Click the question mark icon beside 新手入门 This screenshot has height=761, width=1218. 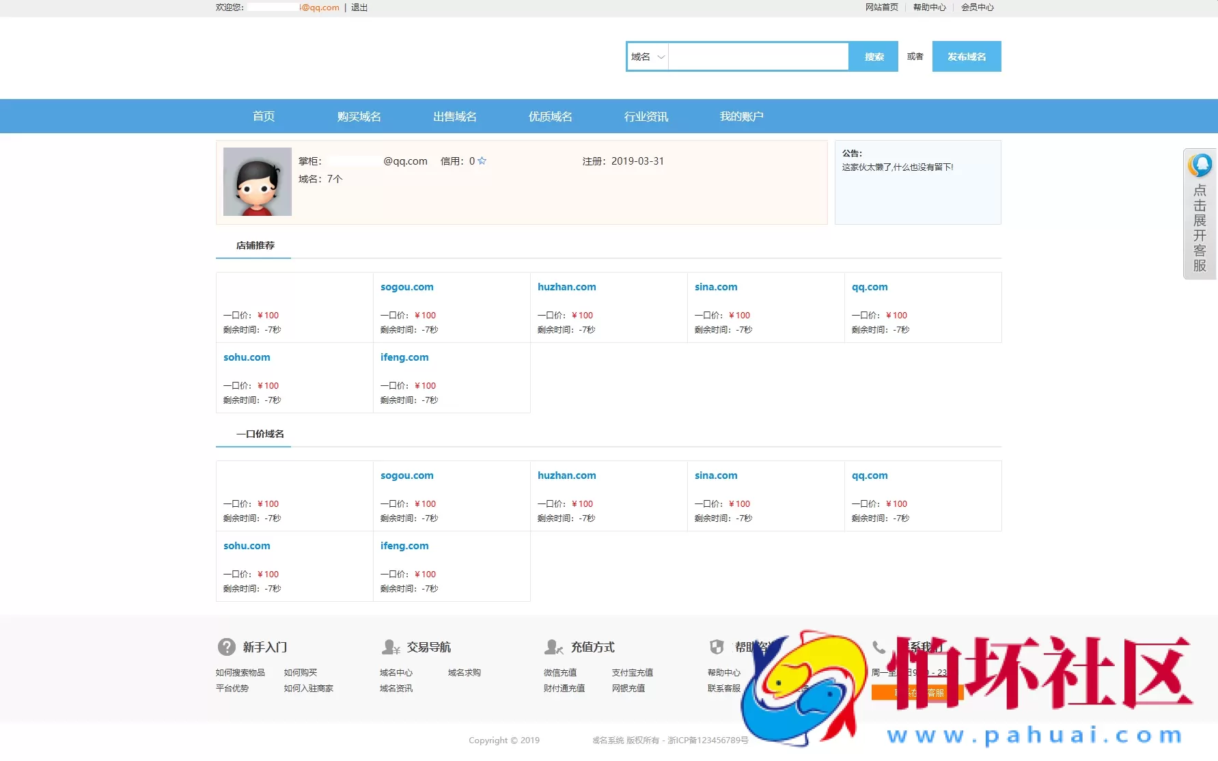point(226,647)
